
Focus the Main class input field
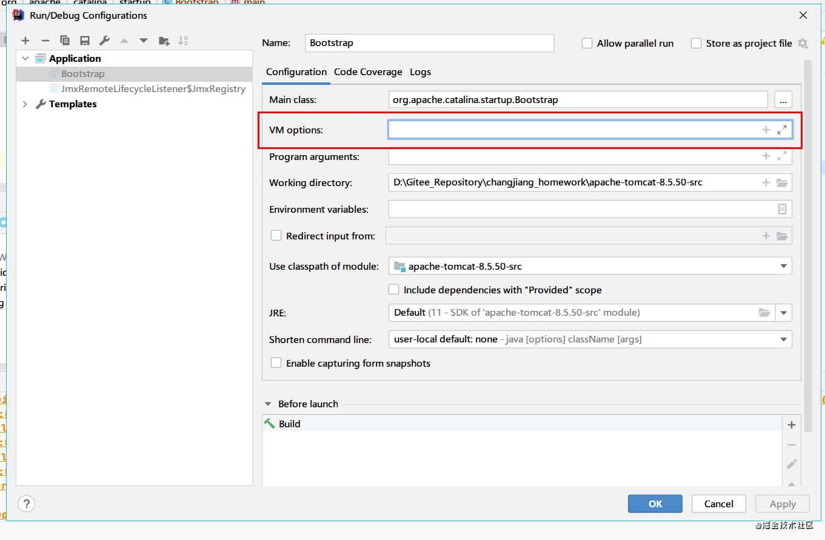pyautogui.click(x=578, y=100)
